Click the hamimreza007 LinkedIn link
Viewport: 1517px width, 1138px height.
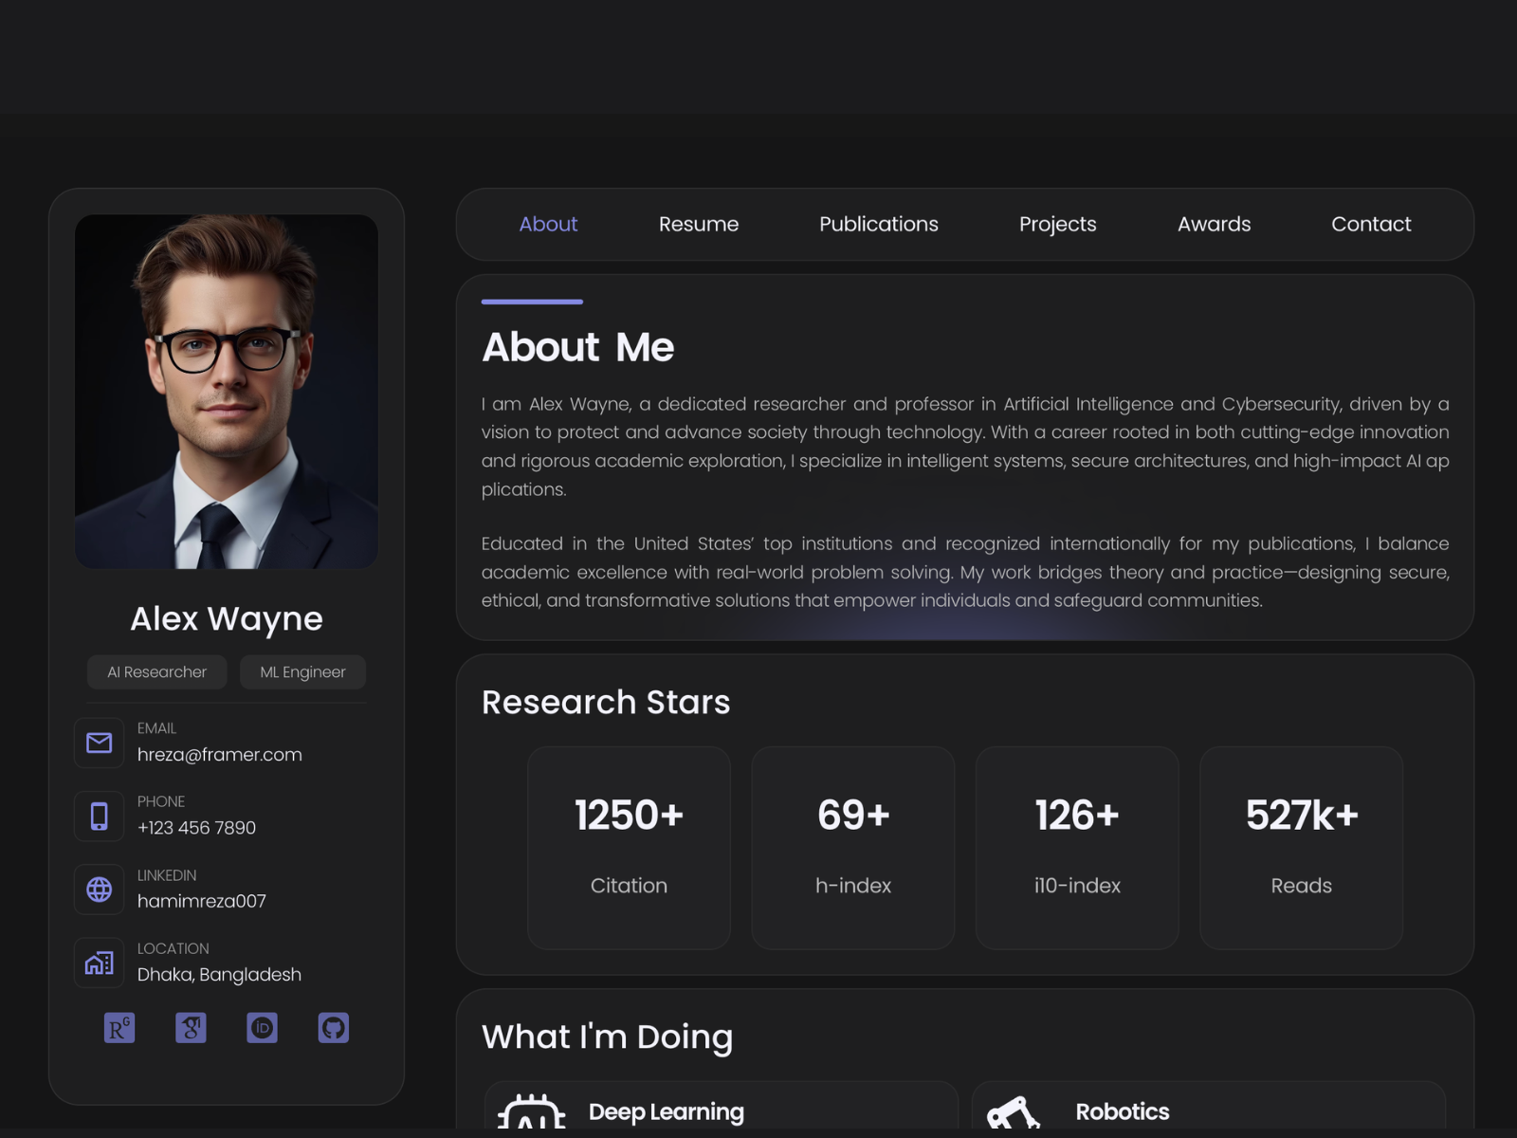[202, 901]
